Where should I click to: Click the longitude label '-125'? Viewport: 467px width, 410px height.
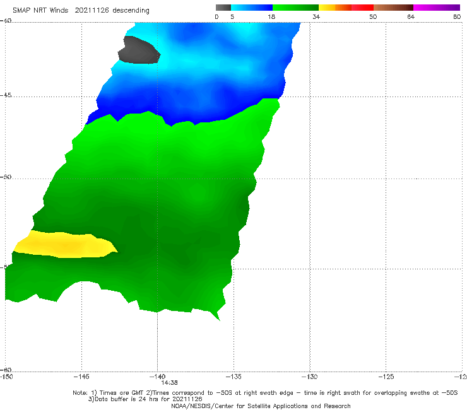[386, 377]
